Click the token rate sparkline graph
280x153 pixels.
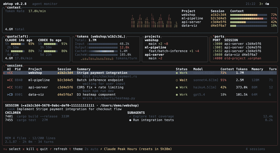click(x=154, y=21)
